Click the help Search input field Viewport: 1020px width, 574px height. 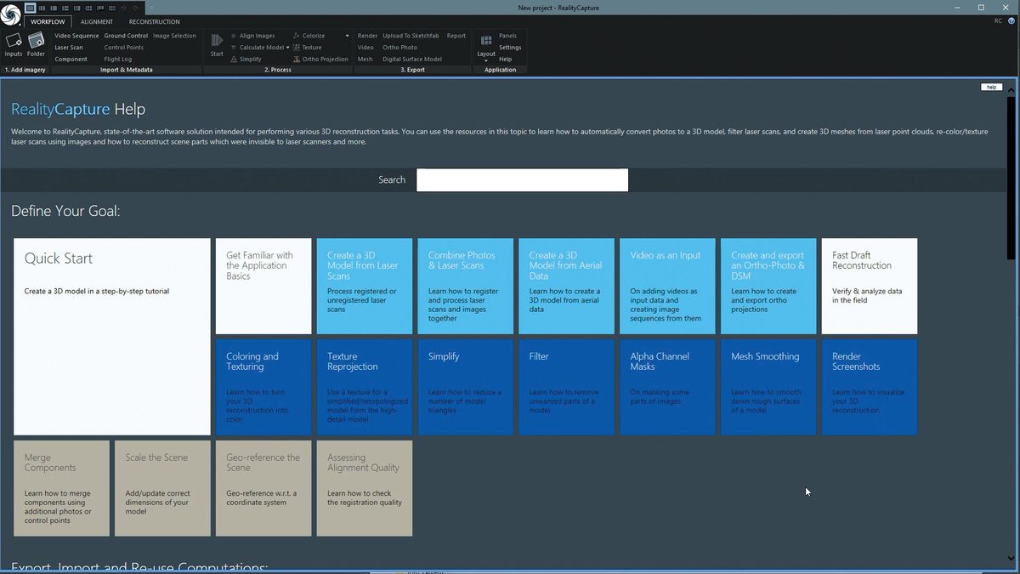click(x=522, y=179)
